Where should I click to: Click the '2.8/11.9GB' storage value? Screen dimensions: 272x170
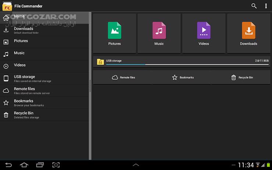coord(262,61)
